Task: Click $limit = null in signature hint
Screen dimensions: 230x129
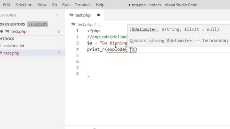Action: 200,29
